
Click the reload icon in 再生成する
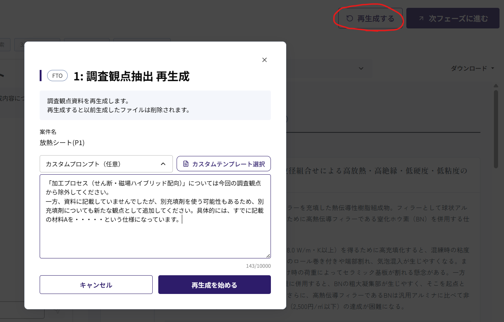coord(349,18)
